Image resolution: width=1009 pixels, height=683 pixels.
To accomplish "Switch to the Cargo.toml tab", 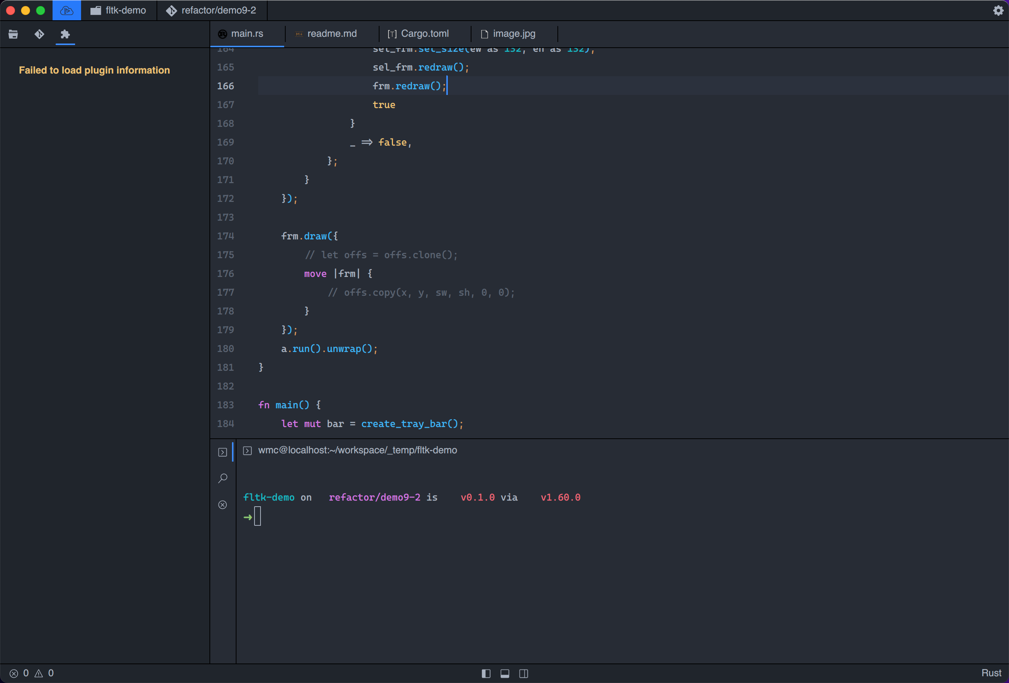I will click(x=424, y=34).
